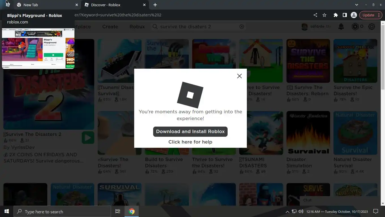
Task: Open Natural Disaster Survival thumbnail
Action: tap(355, 133)
